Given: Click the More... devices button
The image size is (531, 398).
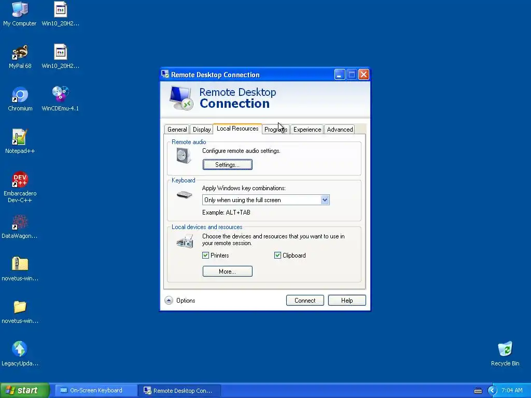Looking at the screenshot, I should click(x=227, y=271).
